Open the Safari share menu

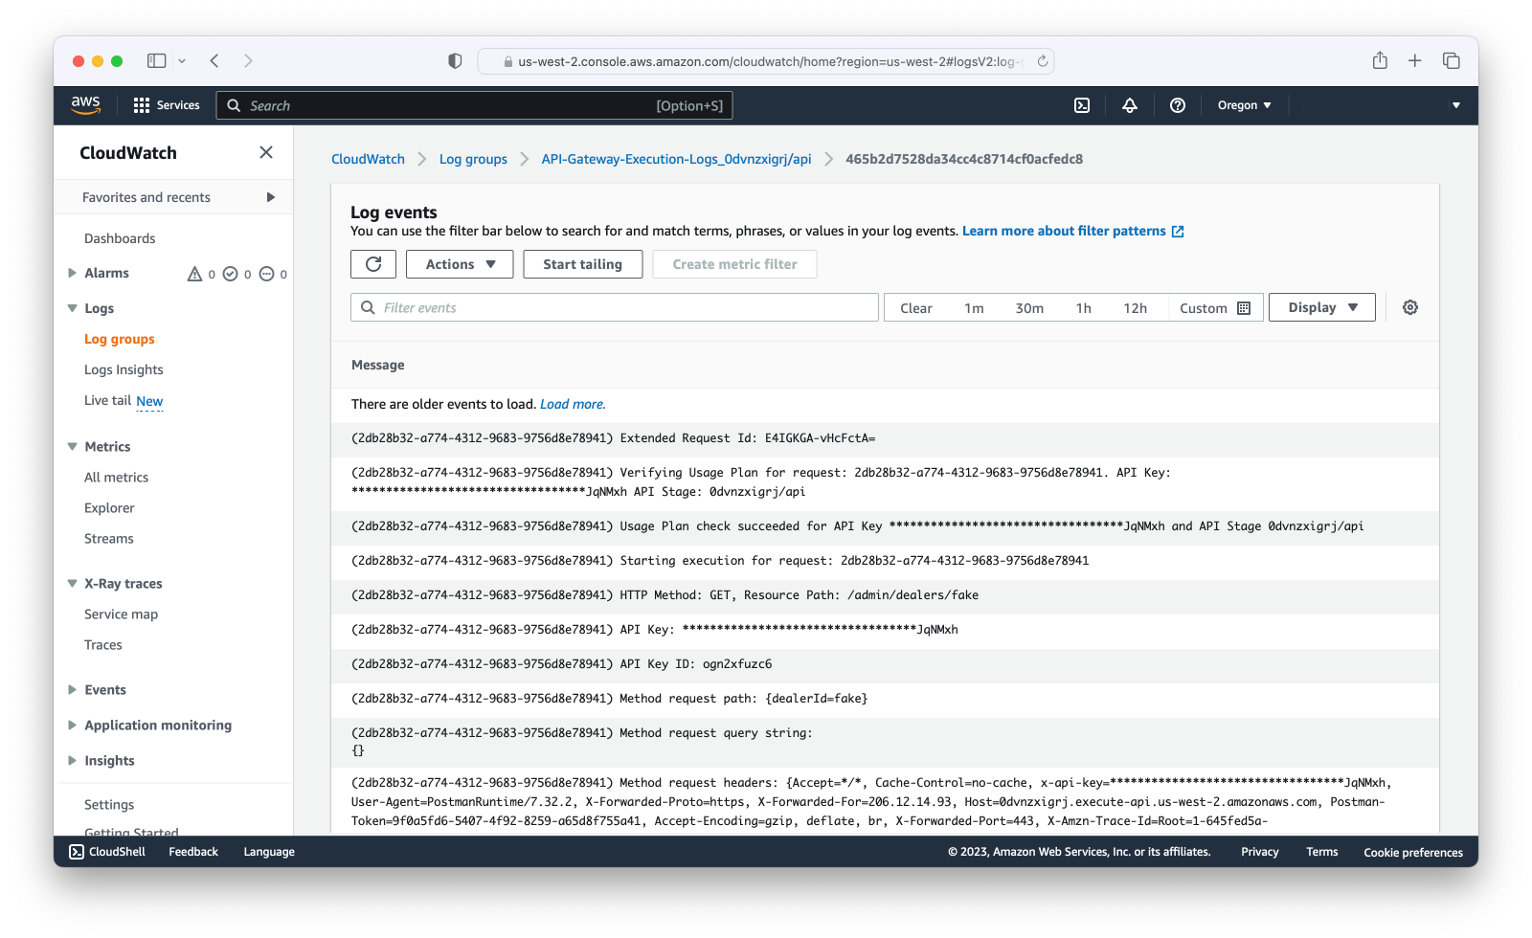(1380, 60)
